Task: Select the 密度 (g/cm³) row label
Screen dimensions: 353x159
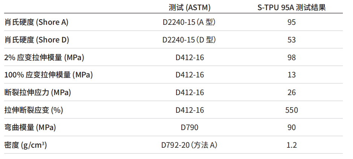Action: pyautogui.click(x=26, y=145)
